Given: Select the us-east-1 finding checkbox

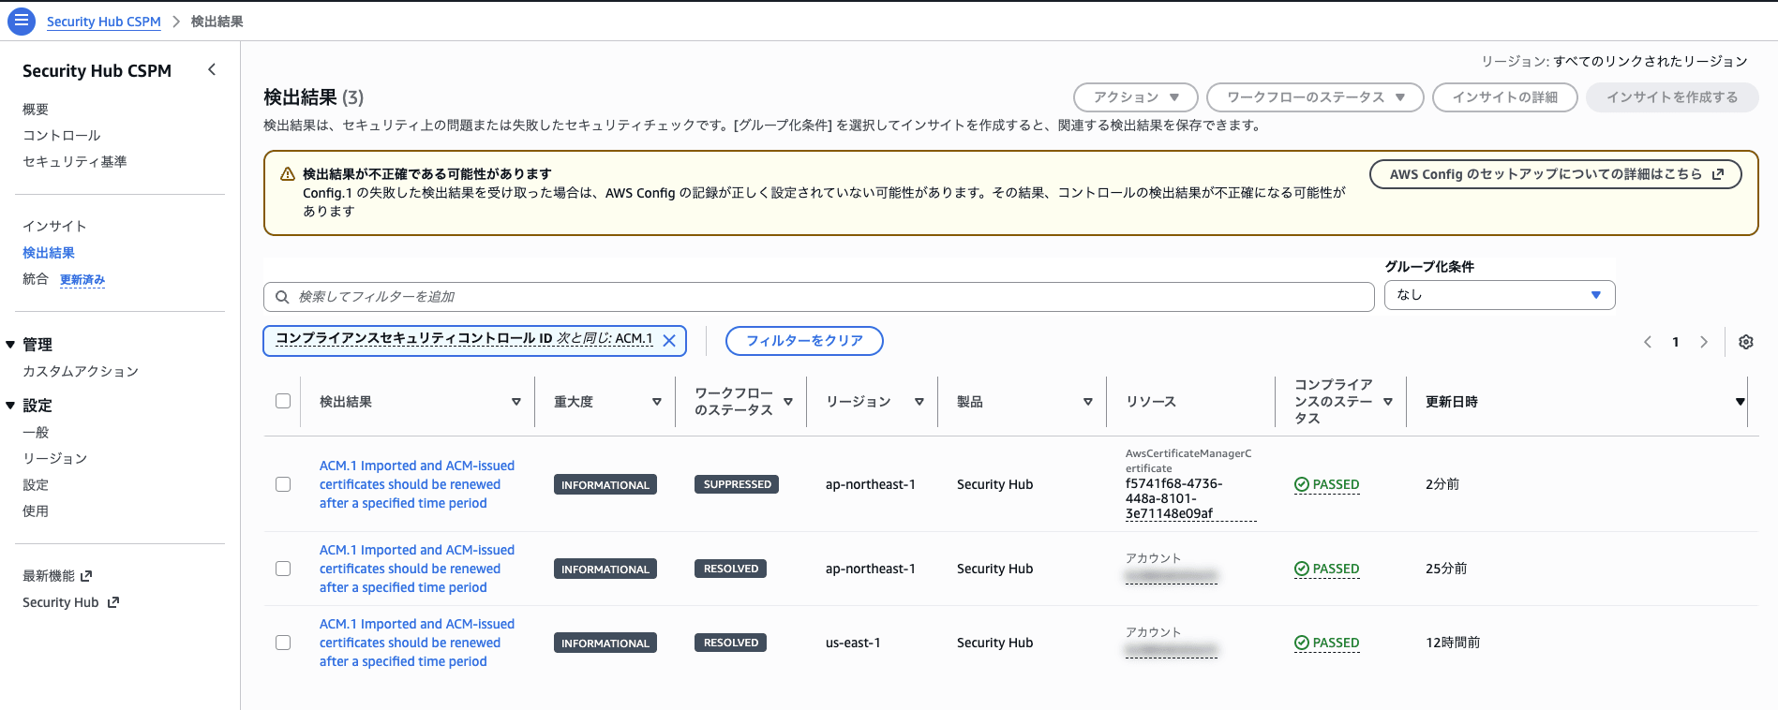Looking at the screenshot, I should (283, 643).
